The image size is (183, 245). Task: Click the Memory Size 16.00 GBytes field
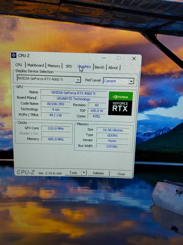click(x=113, y=130)
